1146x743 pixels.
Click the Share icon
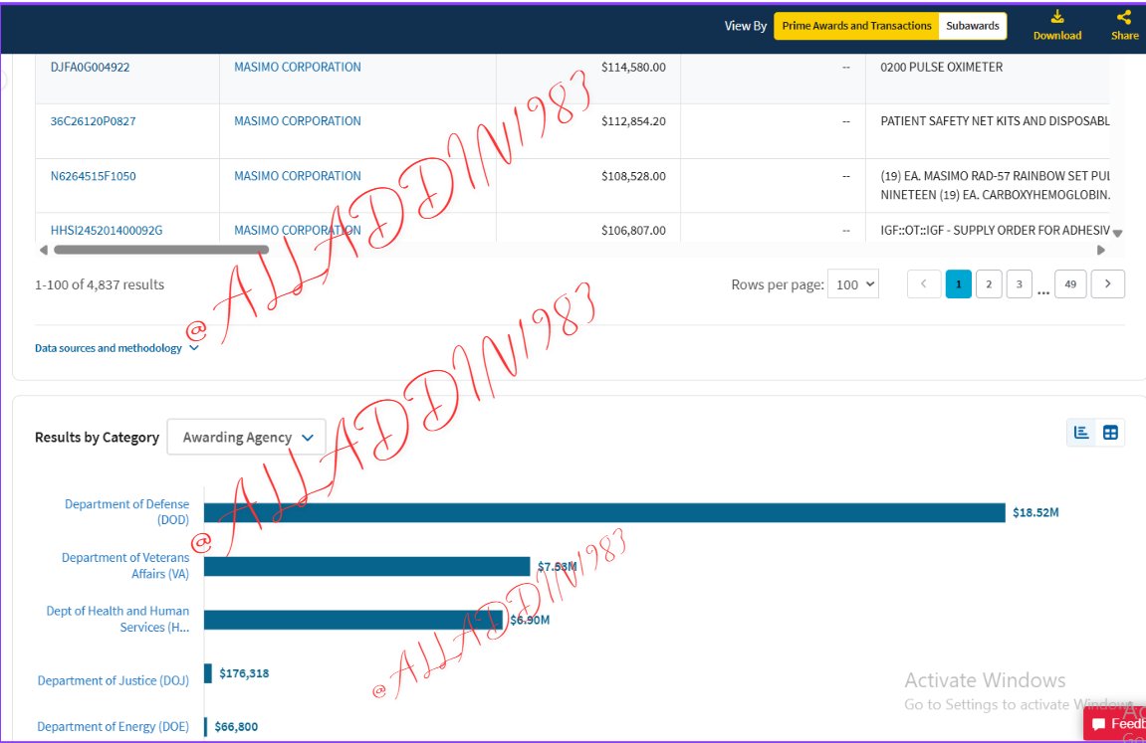tap(1123, 17)
